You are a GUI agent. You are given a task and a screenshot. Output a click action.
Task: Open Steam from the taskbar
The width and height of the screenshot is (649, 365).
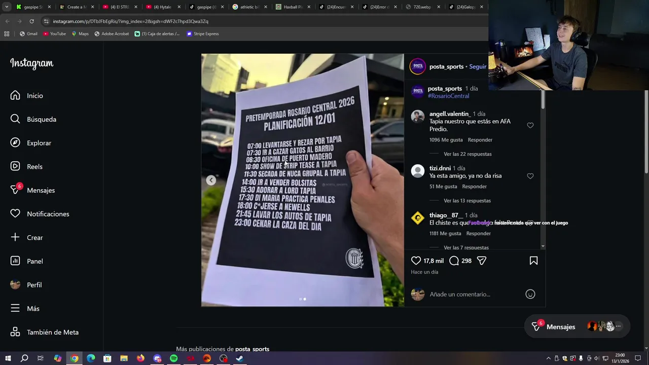coord(240,358)
